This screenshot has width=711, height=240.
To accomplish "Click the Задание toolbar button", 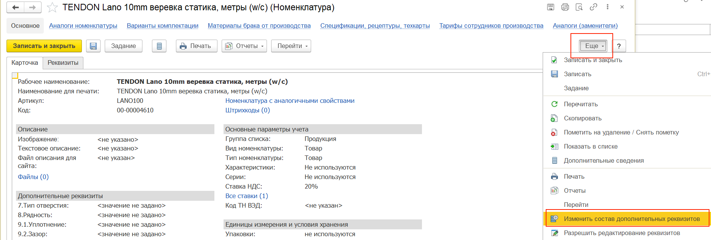I will click(123, 46).
